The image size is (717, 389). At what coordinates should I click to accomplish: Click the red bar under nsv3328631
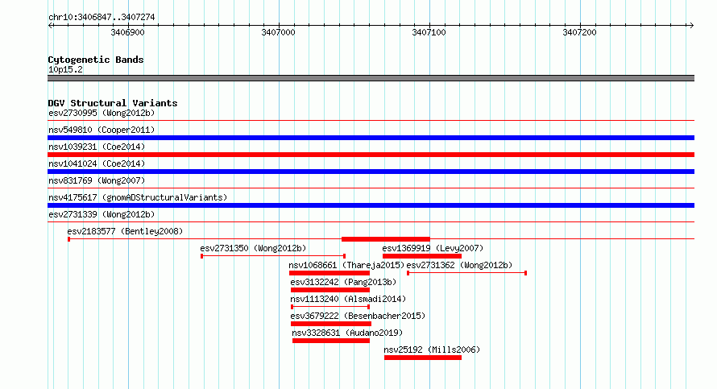[x=330, y=341]
